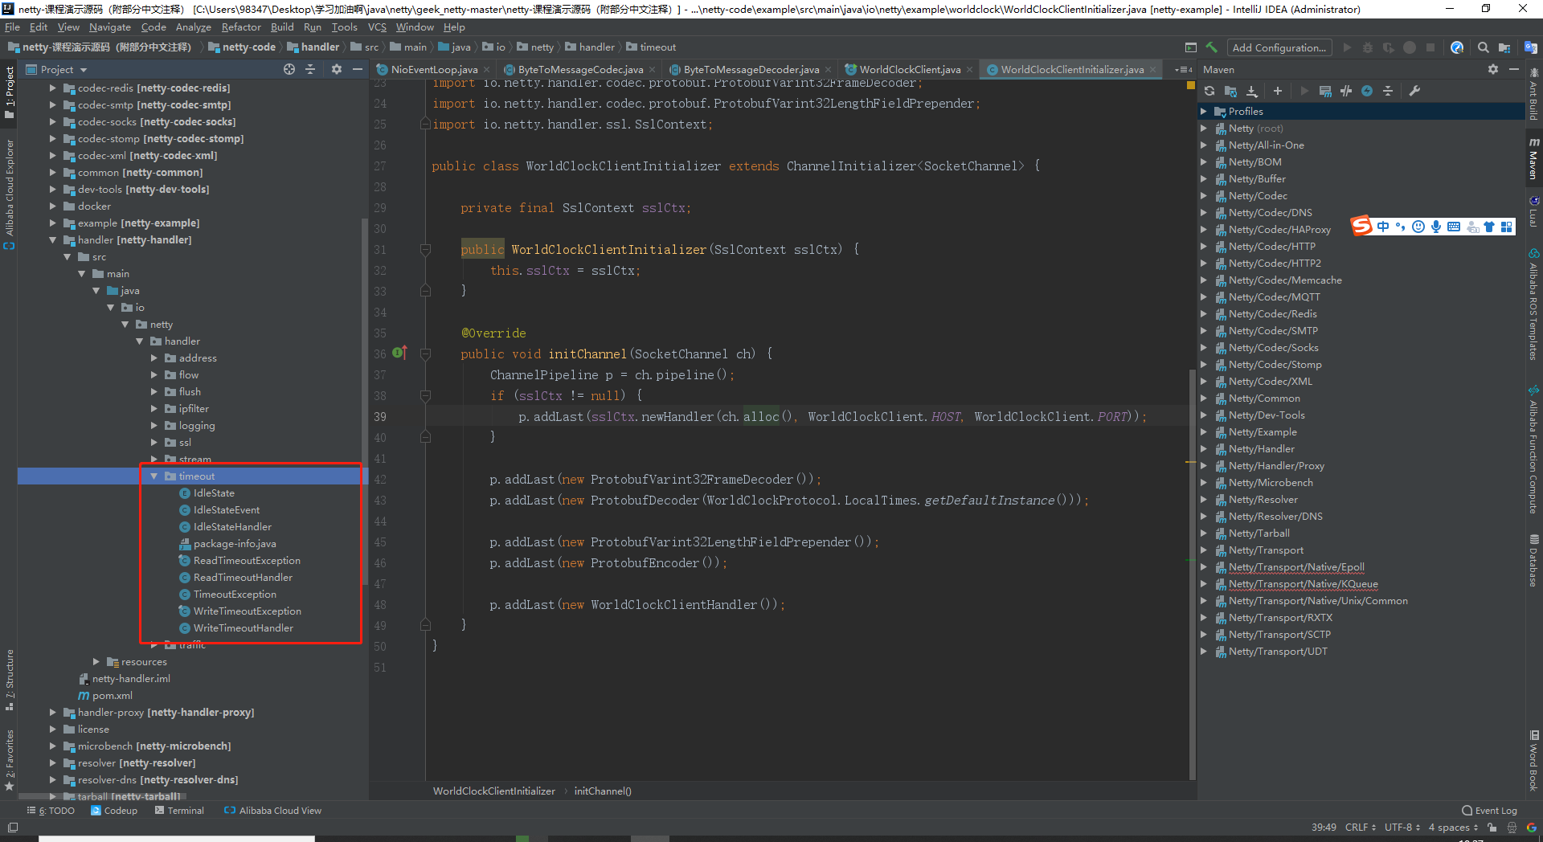Open the Codeup tool window
This screenshot has width=1543, height=842.
(x=114, y=811)
